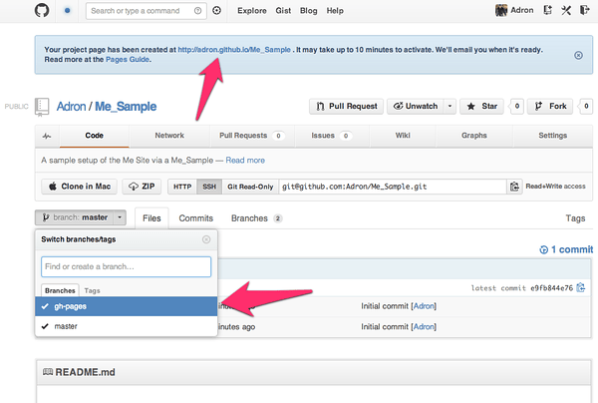This screenshot has height=403, width=598.
Task: Click the command help question mark icon
Action: coord(197,11)
